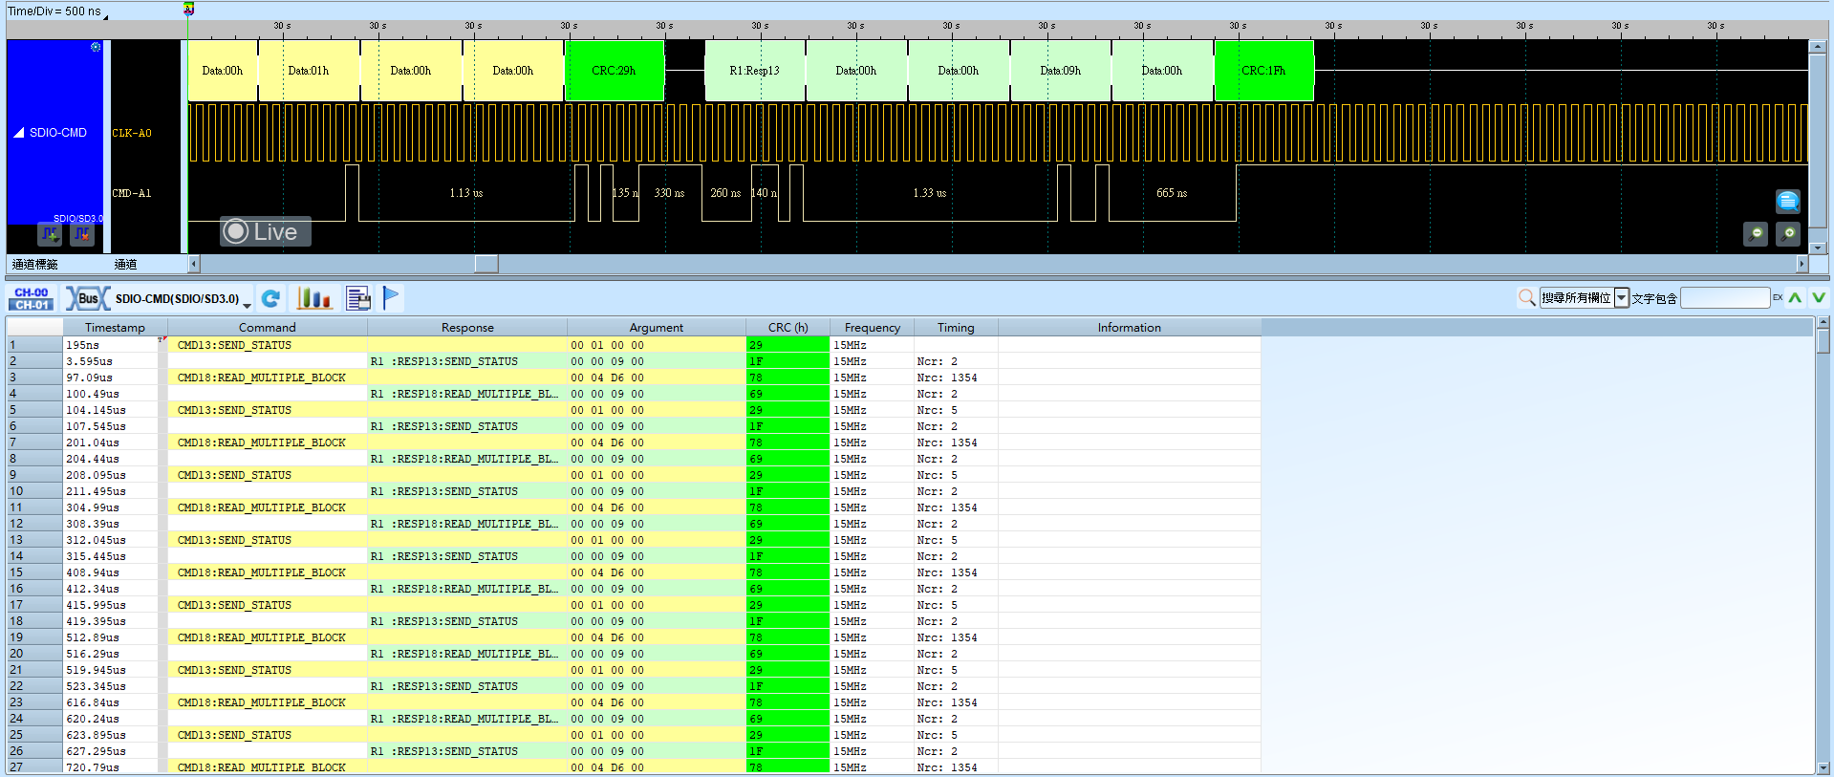Open the search field scope dropdown

pos(1622,298)
